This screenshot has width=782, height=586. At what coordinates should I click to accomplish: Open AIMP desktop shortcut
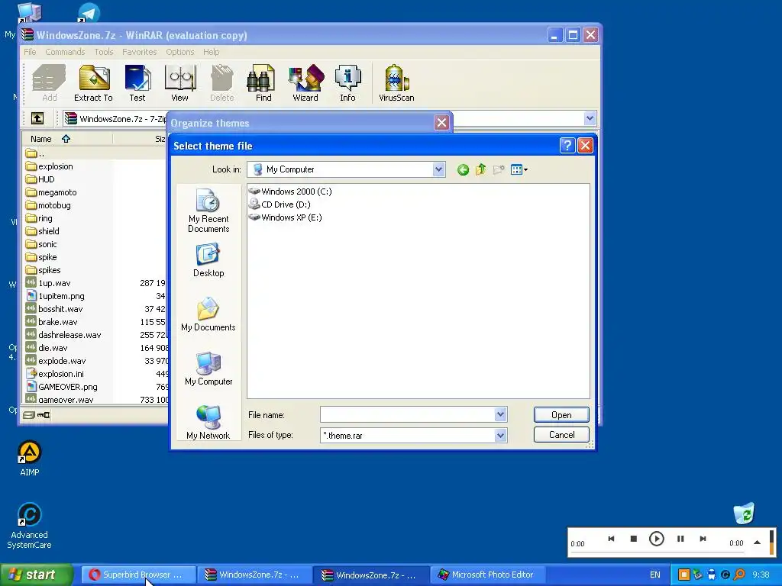[30, 459]
